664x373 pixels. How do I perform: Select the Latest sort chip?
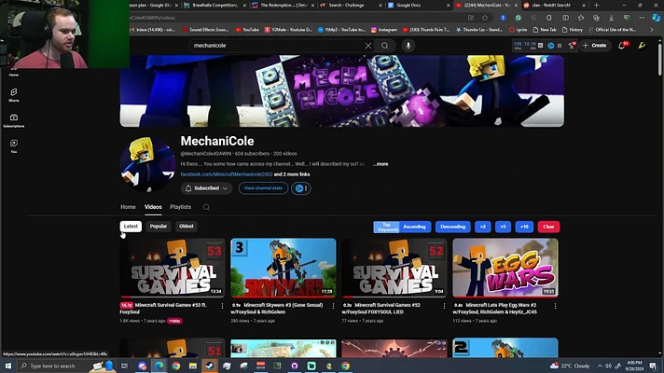pyautogui.click(x=131, y=227)
